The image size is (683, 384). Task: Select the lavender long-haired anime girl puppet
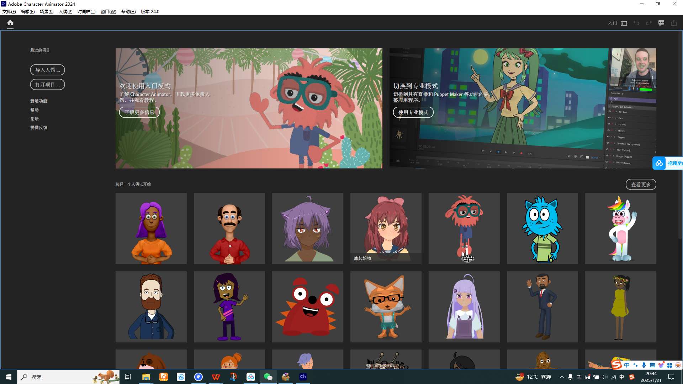coord(464,307)
